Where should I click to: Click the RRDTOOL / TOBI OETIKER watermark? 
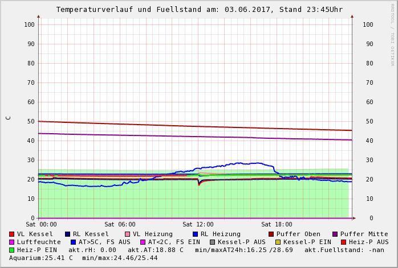coord(392,34)
